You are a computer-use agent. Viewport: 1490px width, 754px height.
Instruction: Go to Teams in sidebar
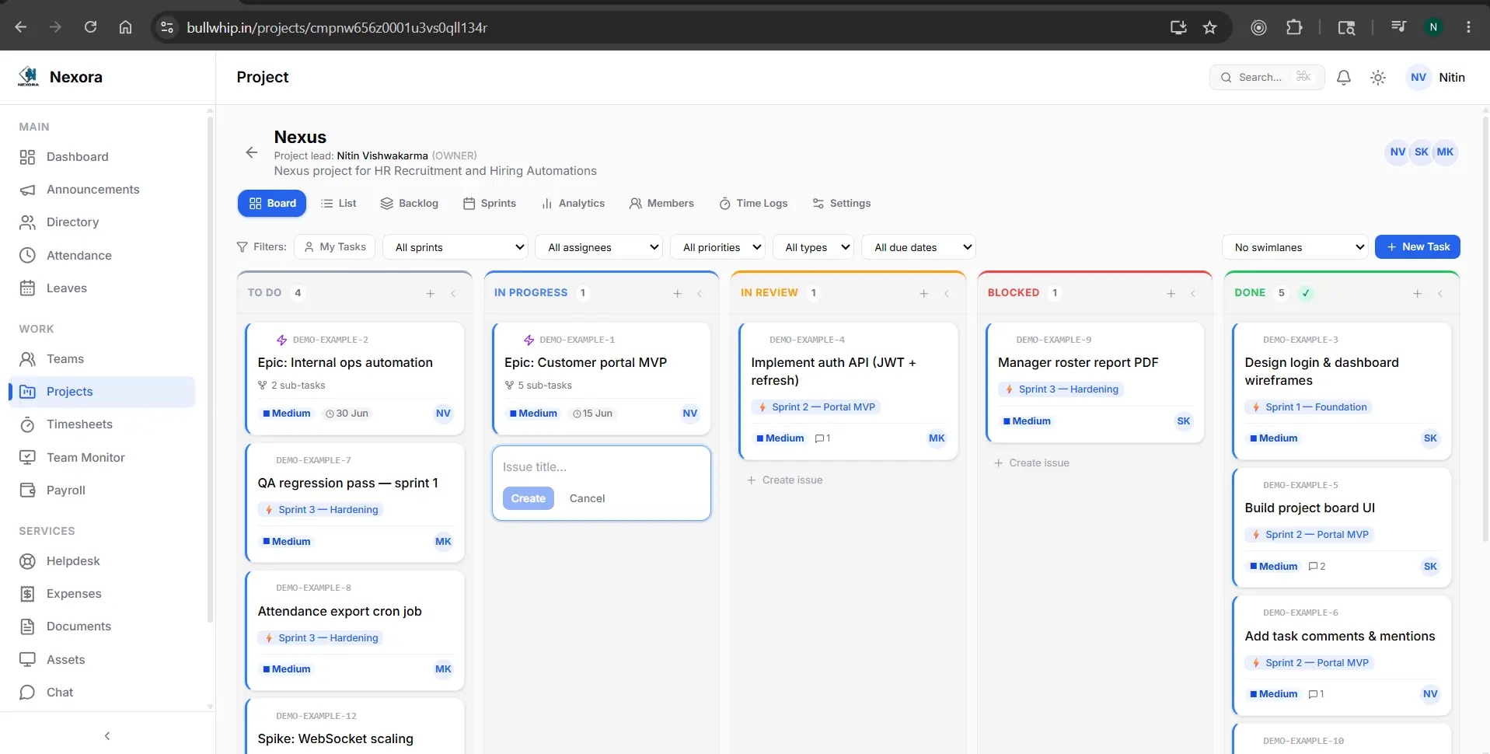click(102, 359)
